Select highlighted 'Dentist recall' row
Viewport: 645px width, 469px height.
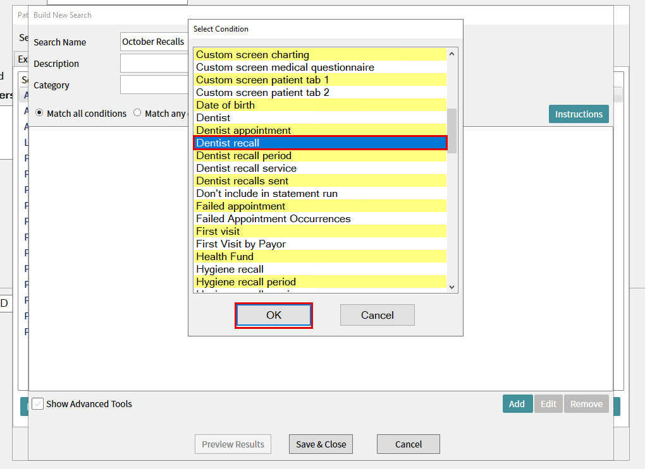320,143
